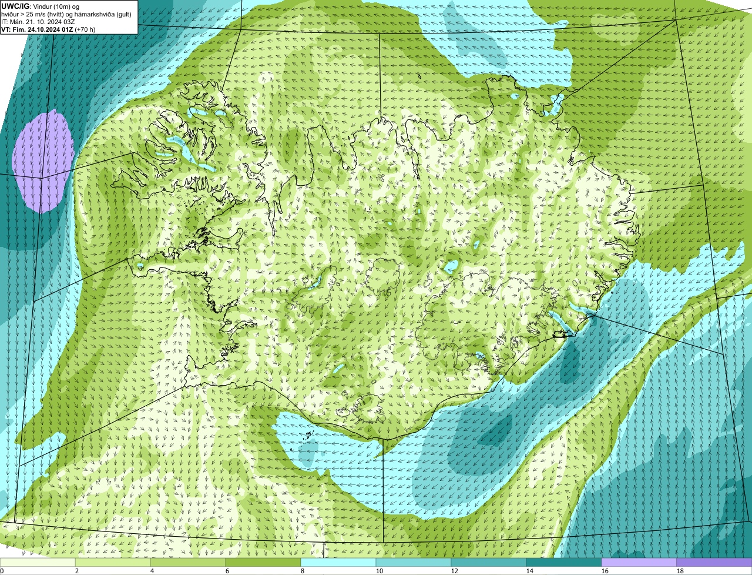
Task: Click the legend scale label '6'
Action: coord(227,571)
